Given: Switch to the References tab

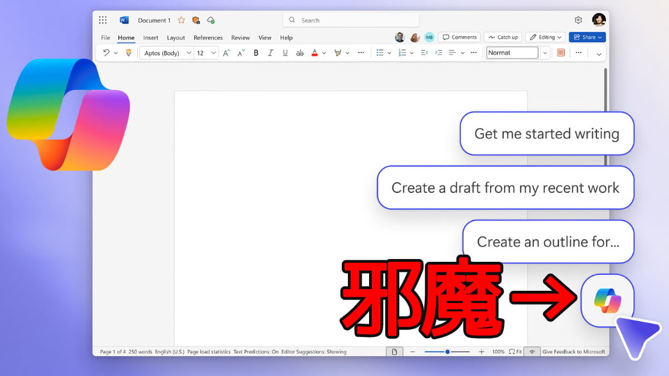Looking at the screenshot, I should pyautogui.click(x=208, y=38).
